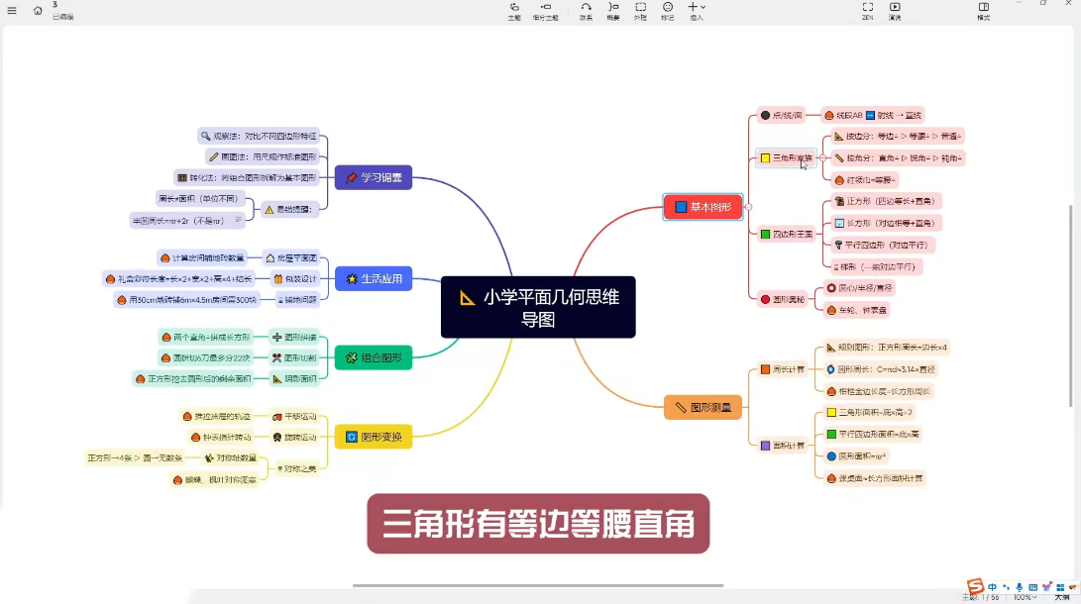Toggle Sogou input 中 language indicator

tap(992, 587)
